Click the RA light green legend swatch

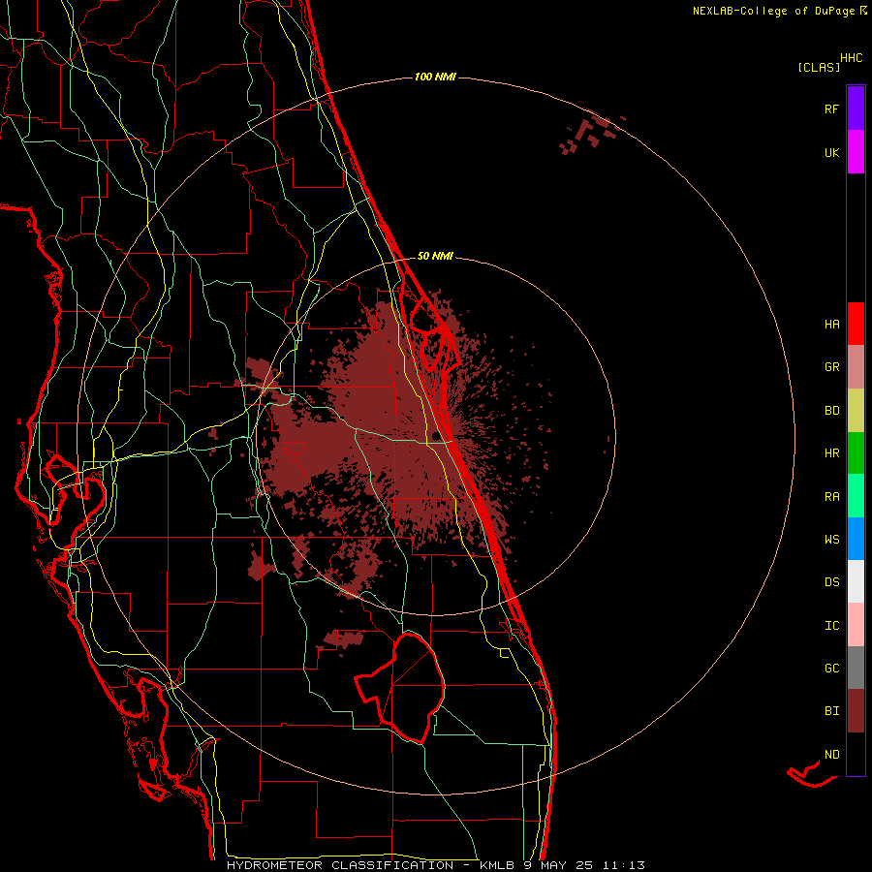pos(856,496)
